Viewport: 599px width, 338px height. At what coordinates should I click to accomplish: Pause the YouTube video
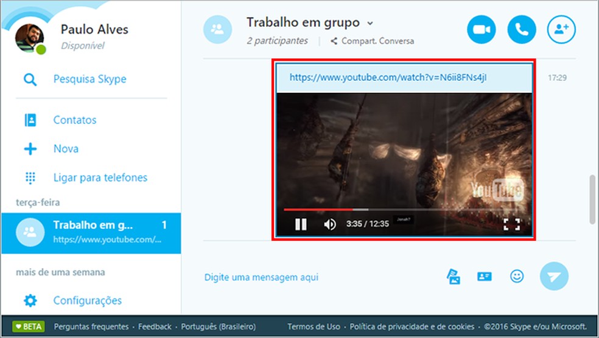(301, 224)
